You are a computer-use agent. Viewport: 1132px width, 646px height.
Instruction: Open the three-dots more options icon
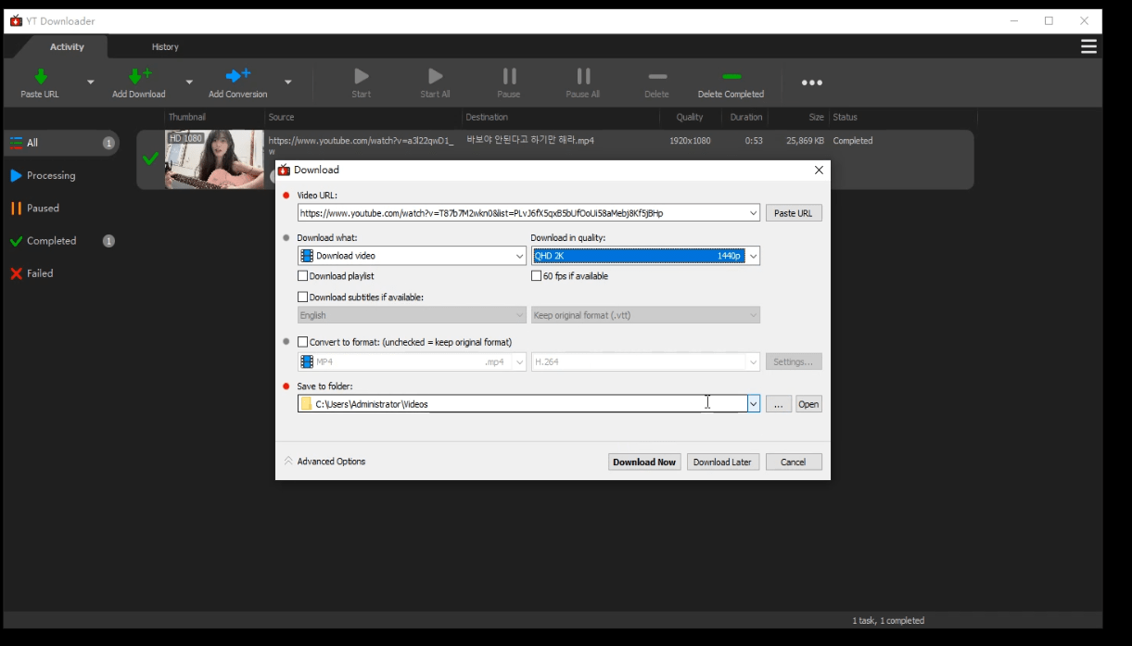[811, 83]
